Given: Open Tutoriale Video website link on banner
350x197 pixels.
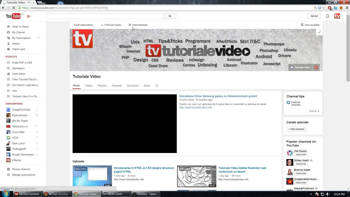Looking at the screenshot, I should (301, 67).
